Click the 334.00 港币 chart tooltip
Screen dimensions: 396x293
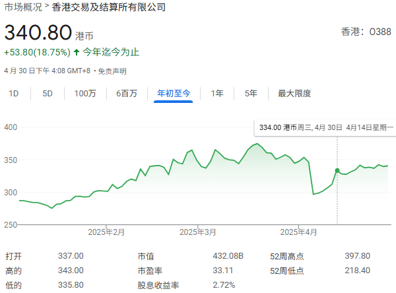pos(325,128)
